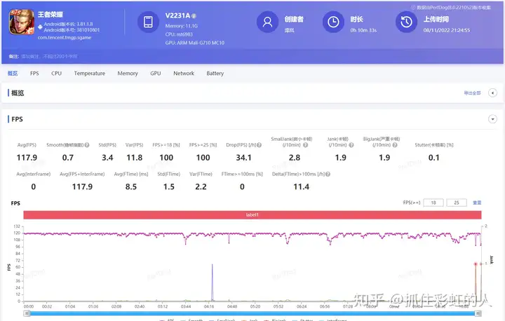Click the 备注 add-note field in header
The height and width of the screenshot is (321, 505).
pyautogui.click(x=49, y=56)
